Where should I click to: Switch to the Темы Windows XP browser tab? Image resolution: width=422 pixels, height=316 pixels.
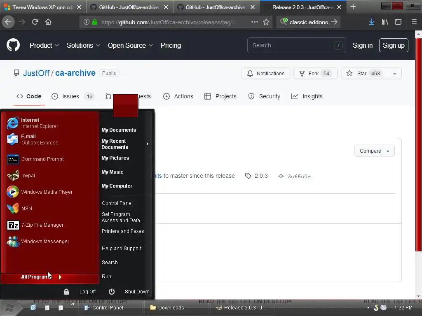[43, 7]
